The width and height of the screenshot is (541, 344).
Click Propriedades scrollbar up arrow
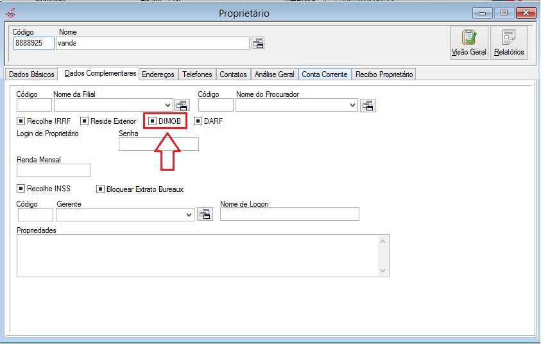(382, 241)
